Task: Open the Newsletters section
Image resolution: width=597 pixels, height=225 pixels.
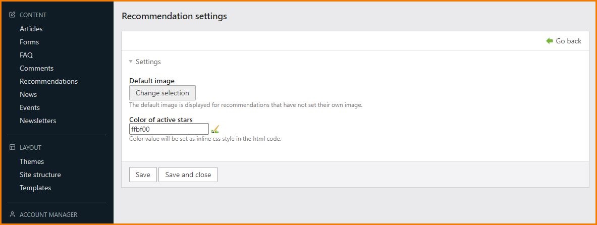Action: tap(38, 121)
